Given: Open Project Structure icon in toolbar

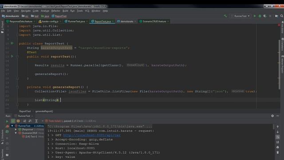Looking at the screenshot, I should coord(276,16).
